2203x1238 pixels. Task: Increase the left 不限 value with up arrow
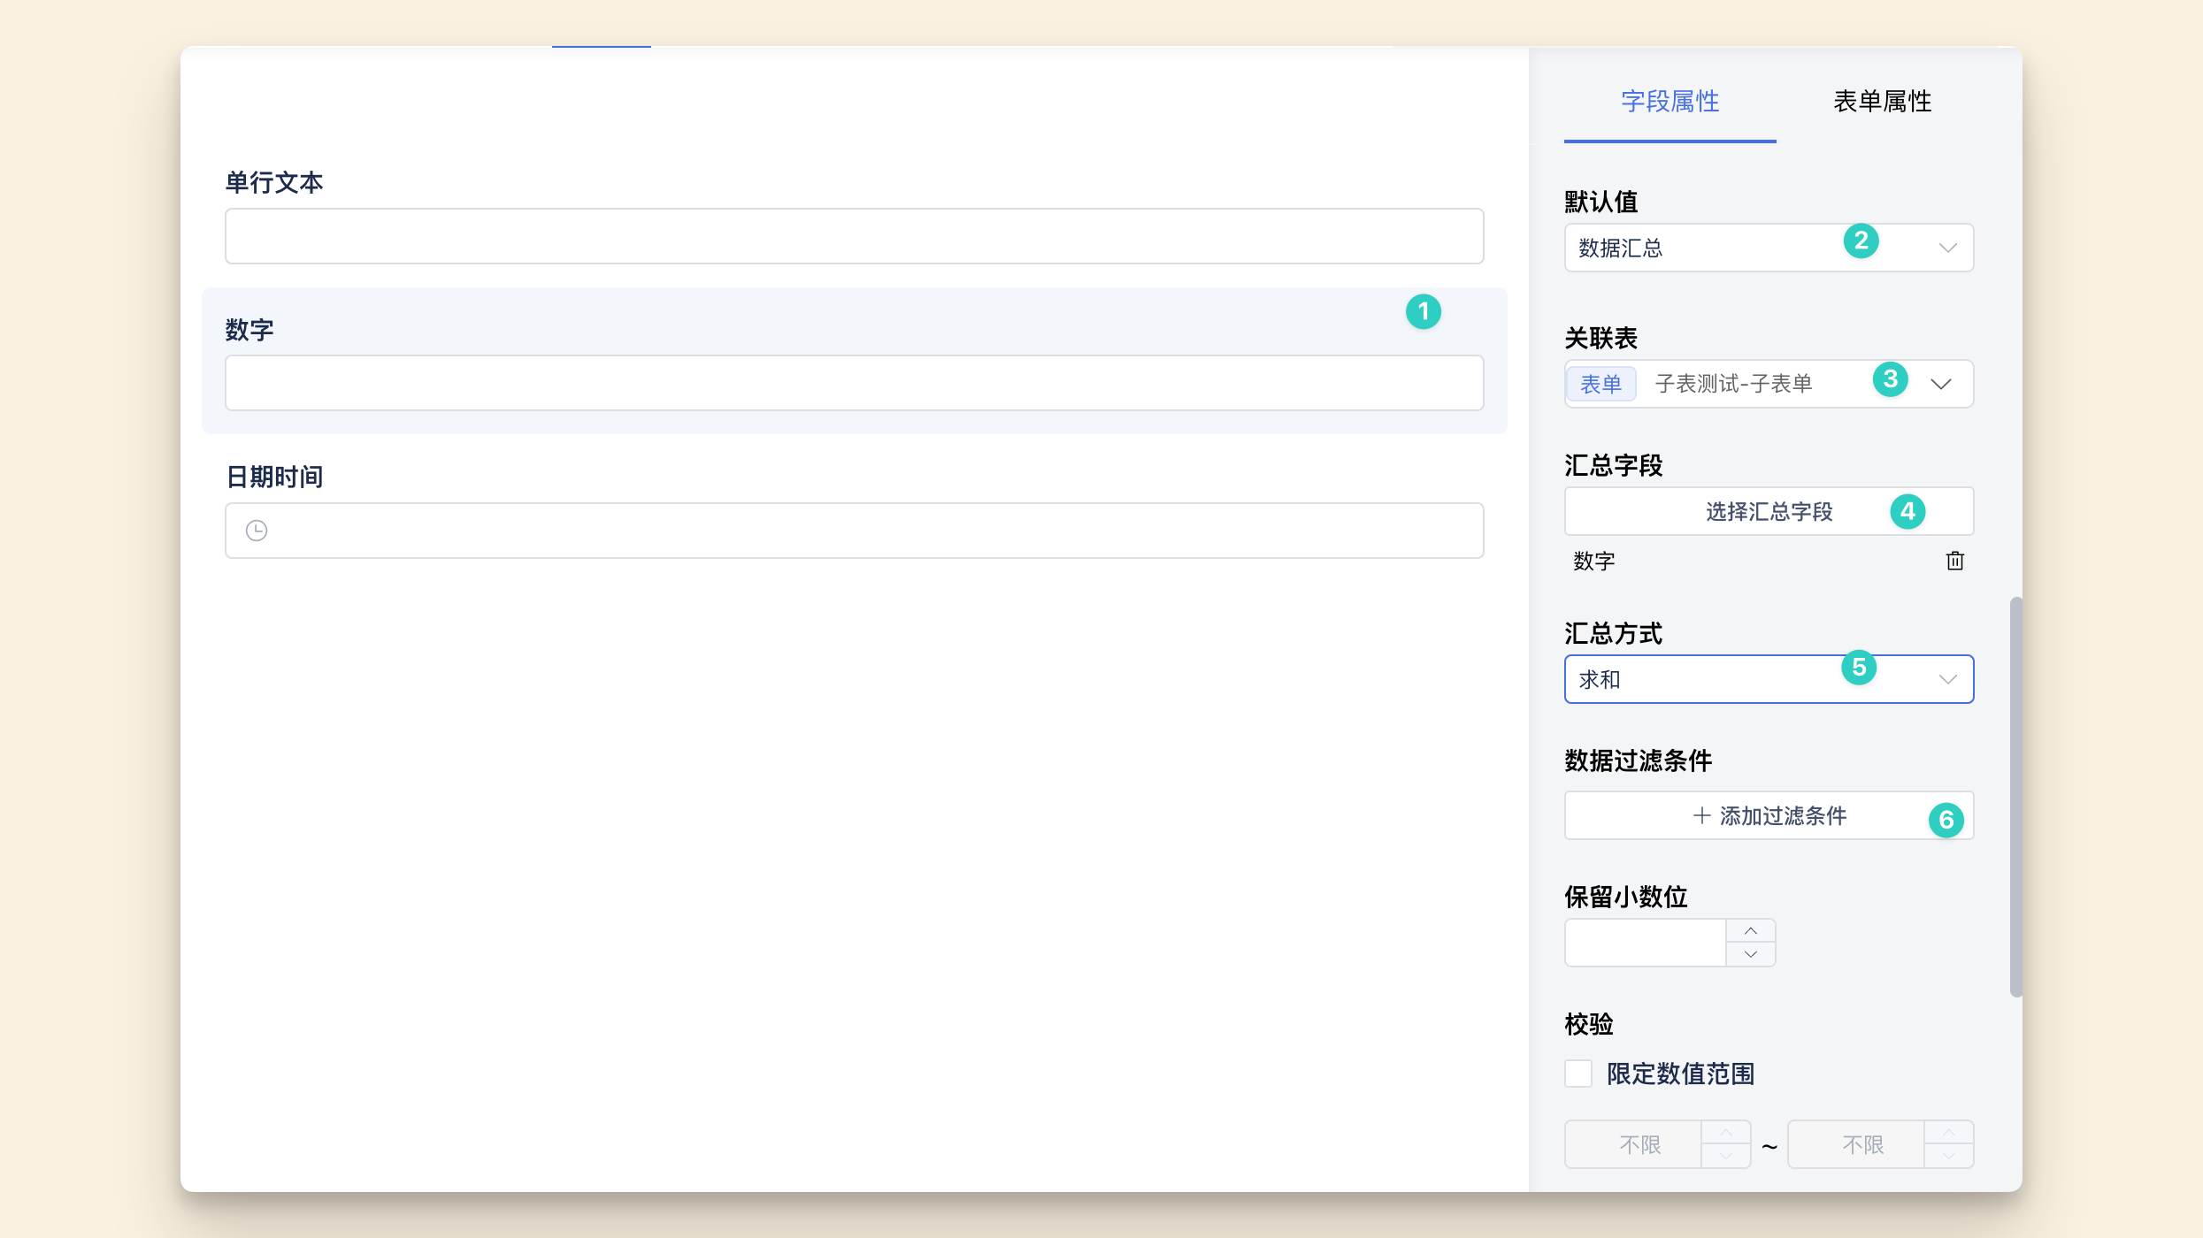tap(1725, 1133)
